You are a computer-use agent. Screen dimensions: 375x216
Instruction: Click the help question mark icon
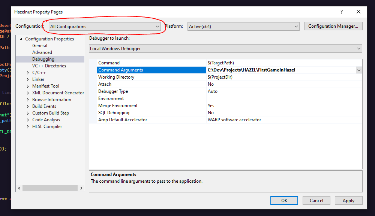pos(341,12)
